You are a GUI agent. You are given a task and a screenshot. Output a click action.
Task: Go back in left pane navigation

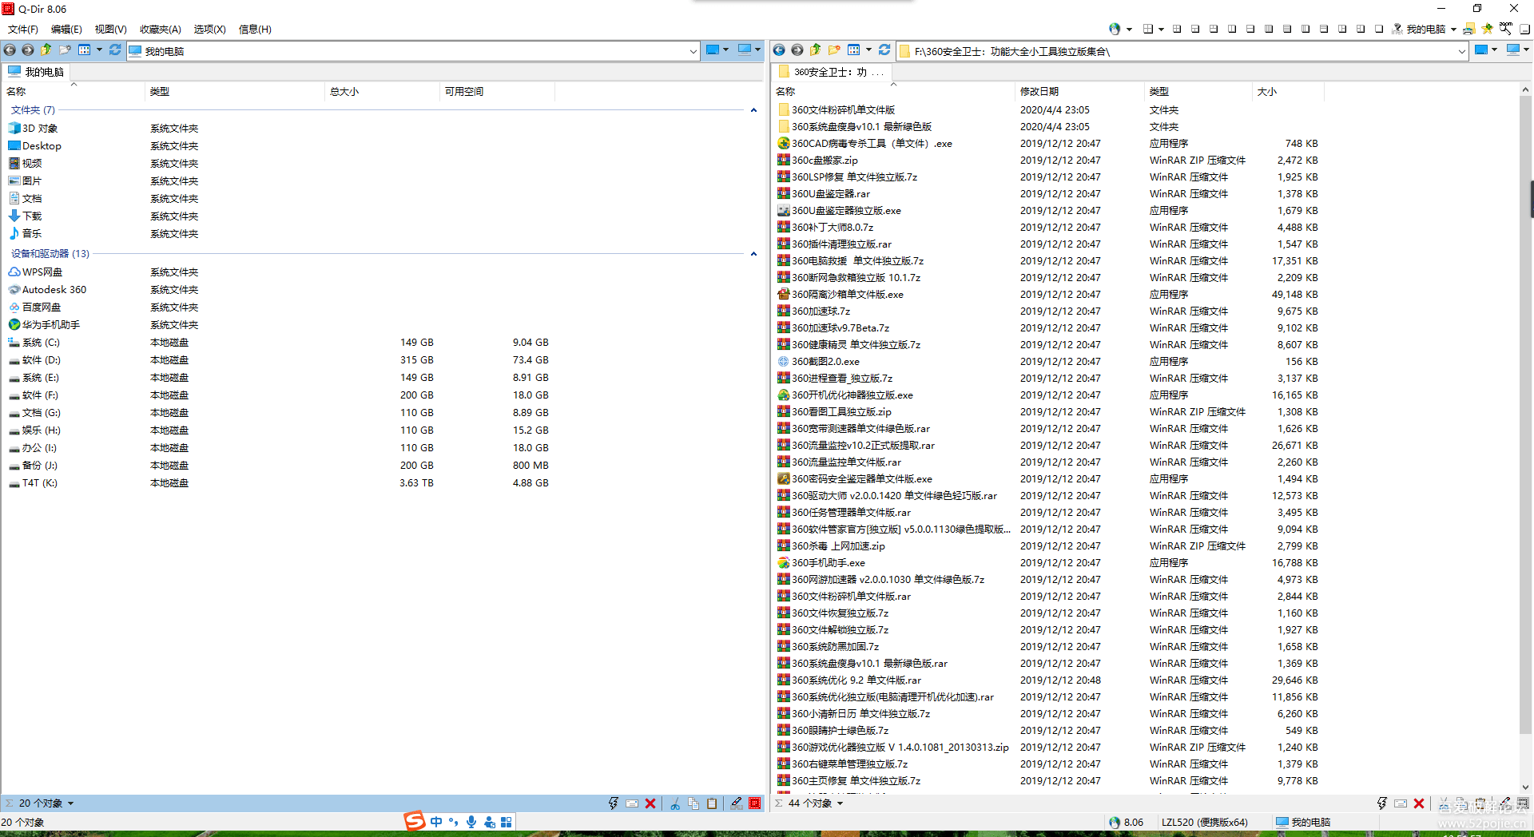(10, 50)
